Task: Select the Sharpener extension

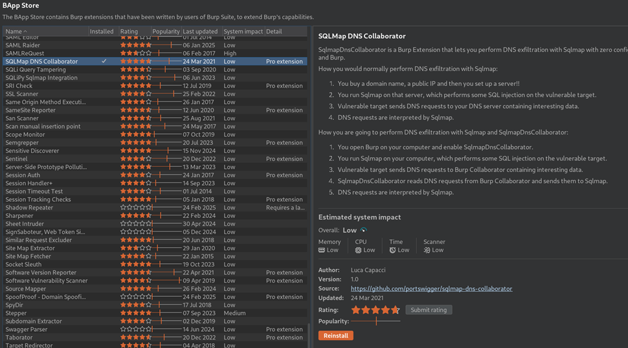Action: point(155,215)
